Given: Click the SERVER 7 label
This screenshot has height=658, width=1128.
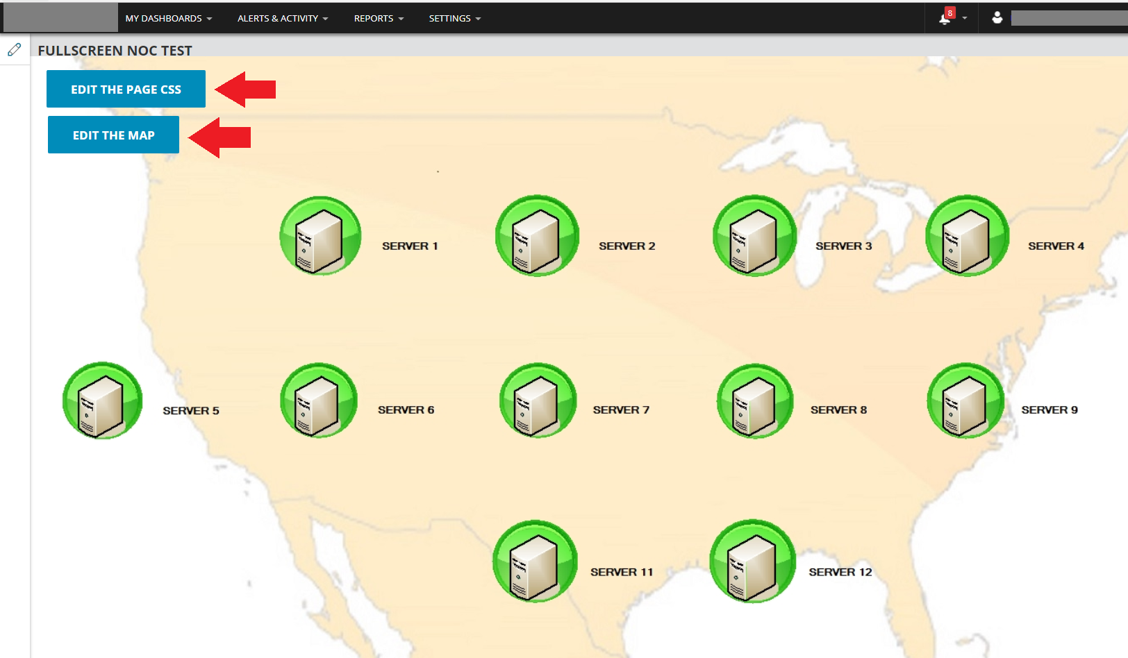Looking at the screenshot, I should pyautogui.click(x=622, y=410).
